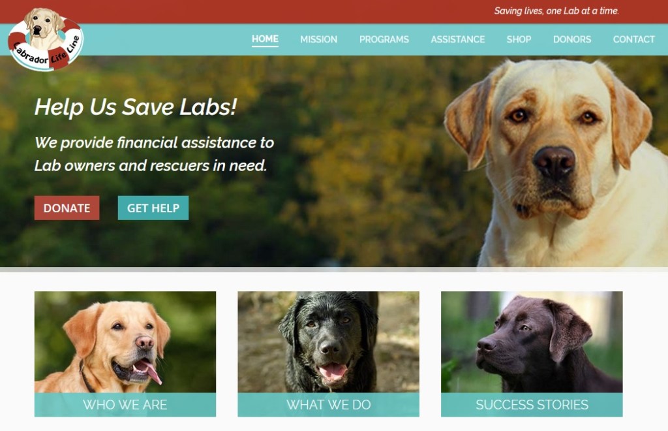View the Donors page
This screenshot has height=431, width=668.
[571, 40]
